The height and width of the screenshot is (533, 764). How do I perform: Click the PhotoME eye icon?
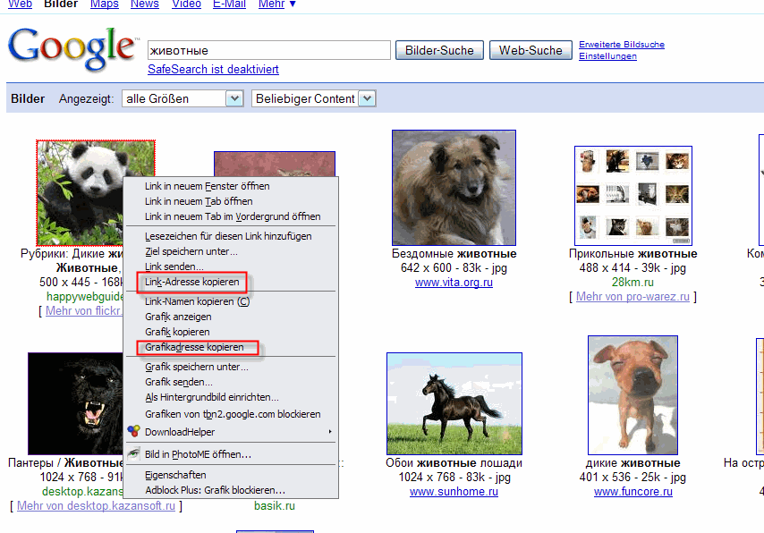(133, 454)
